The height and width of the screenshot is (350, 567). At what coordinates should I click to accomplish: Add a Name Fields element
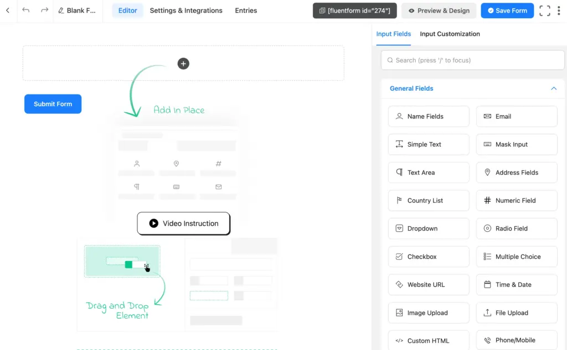[x=429, y=116]
